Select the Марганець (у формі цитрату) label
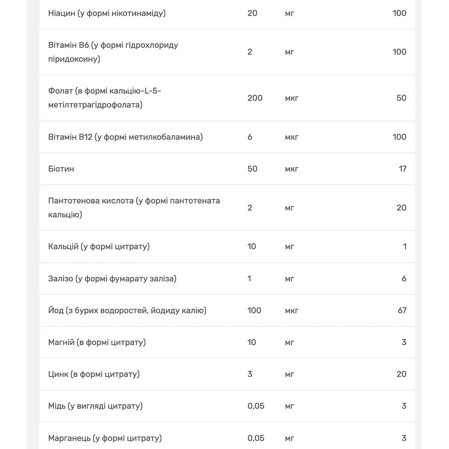Viewport: 449px width, 449px height. tap(105, 438)
